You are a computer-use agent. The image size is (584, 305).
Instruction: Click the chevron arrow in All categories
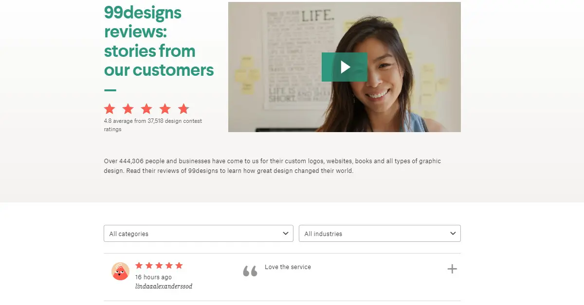pos(286,234)
